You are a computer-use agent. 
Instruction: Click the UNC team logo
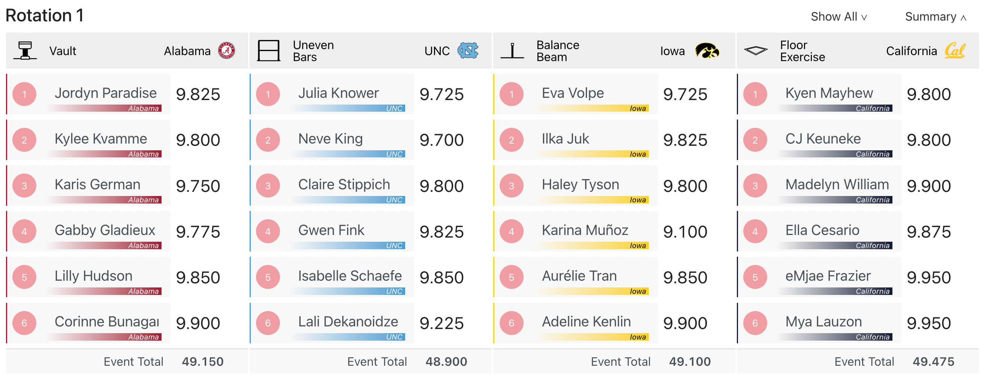tap(467, 51)
